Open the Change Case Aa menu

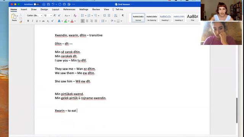[67, 16]
